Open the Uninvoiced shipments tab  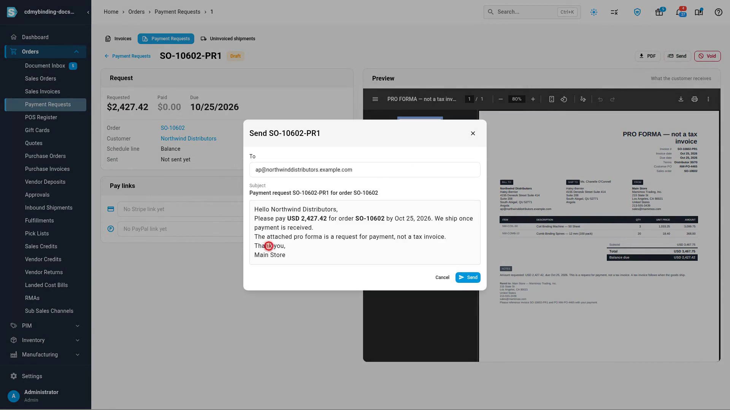pyautogui.click(x=228, y=39)
